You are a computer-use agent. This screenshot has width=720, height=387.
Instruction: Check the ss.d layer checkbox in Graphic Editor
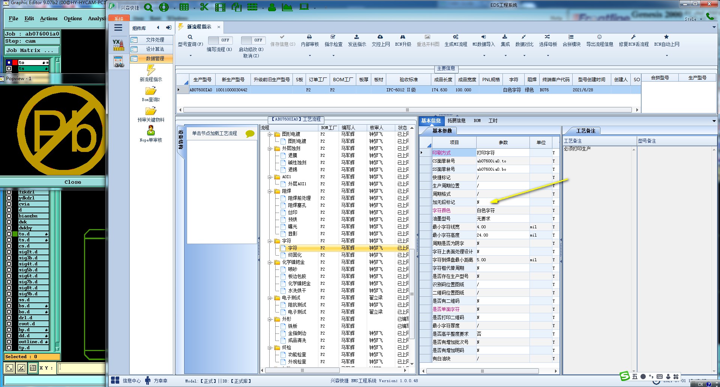(x=9, y=300)
